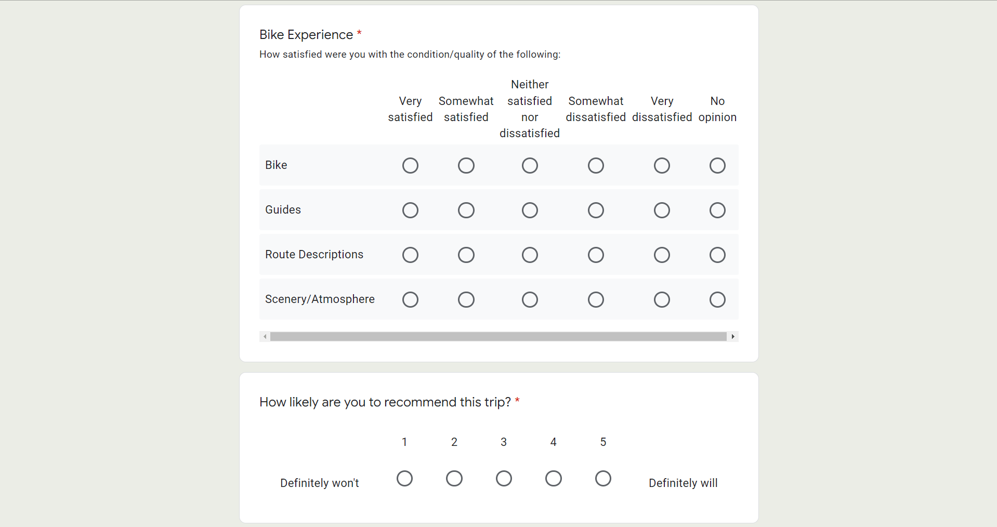997x527 pixels.
Task: Select Somewhat dissatisfied for Scenery/Atmosphere
Action: click(x=596, y=300)
